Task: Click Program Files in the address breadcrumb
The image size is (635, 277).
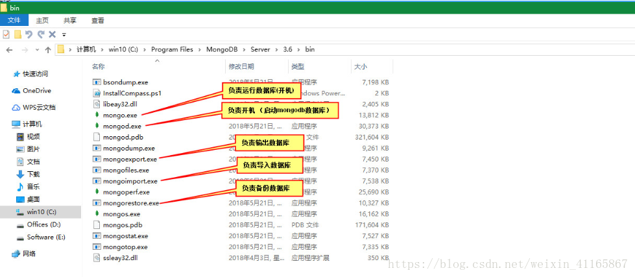Action: click(x=173, y=49)
